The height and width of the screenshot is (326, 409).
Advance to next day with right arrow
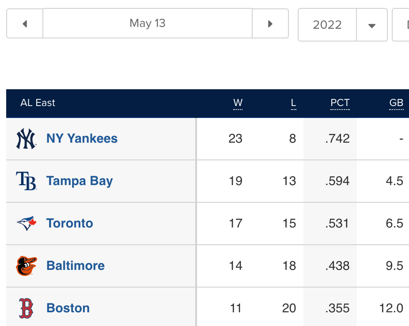click(x=270, y=23)
